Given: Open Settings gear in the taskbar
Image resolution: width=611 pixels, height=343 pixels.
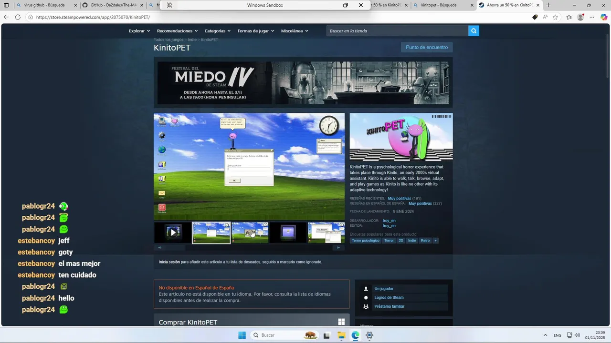Looking at the screenshot, I should pos(369,335).
